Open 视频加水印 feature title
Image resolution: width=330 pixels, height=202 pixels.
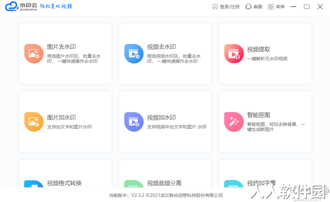click(161, 118)
